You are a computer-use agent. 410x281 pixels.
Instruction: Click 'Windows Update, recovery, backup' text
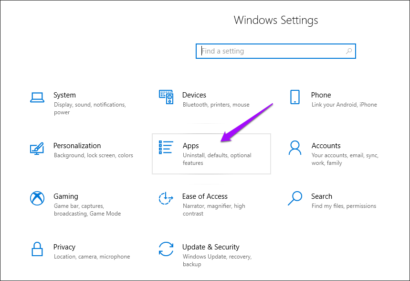pos(217,260)
